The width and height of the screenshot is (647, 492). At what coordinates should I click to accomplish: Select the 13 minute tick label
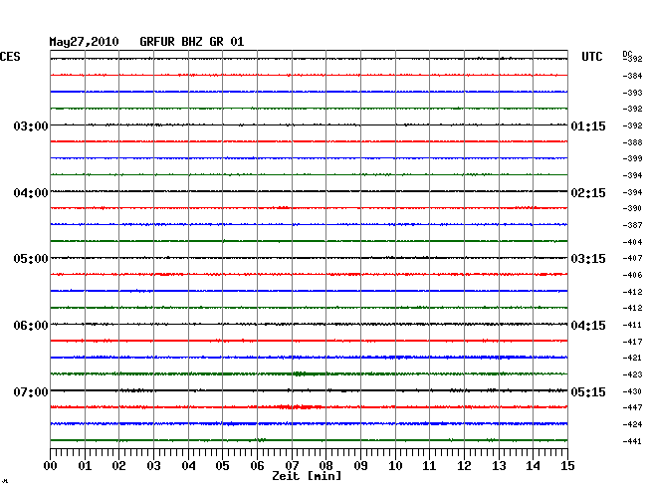pyautogui.click(x=499, y=466)
